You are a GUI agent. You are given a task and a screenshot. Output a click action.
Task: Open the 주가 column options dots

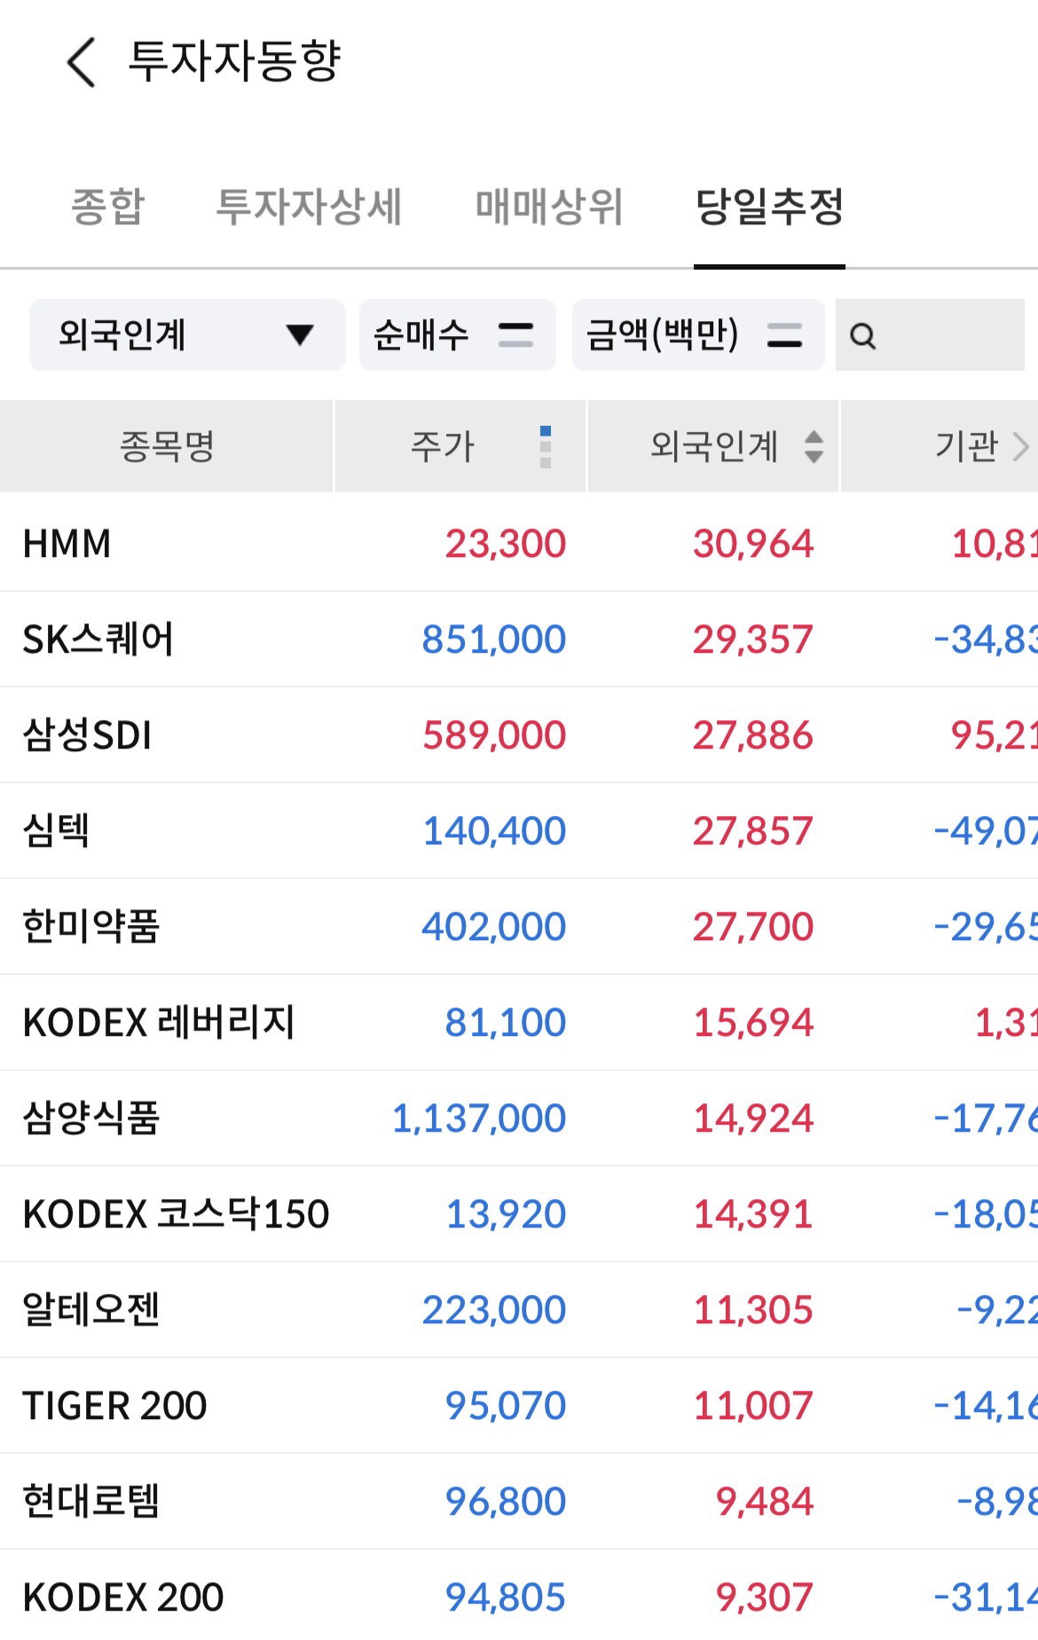pyautogui.click(x=546, y=446)
